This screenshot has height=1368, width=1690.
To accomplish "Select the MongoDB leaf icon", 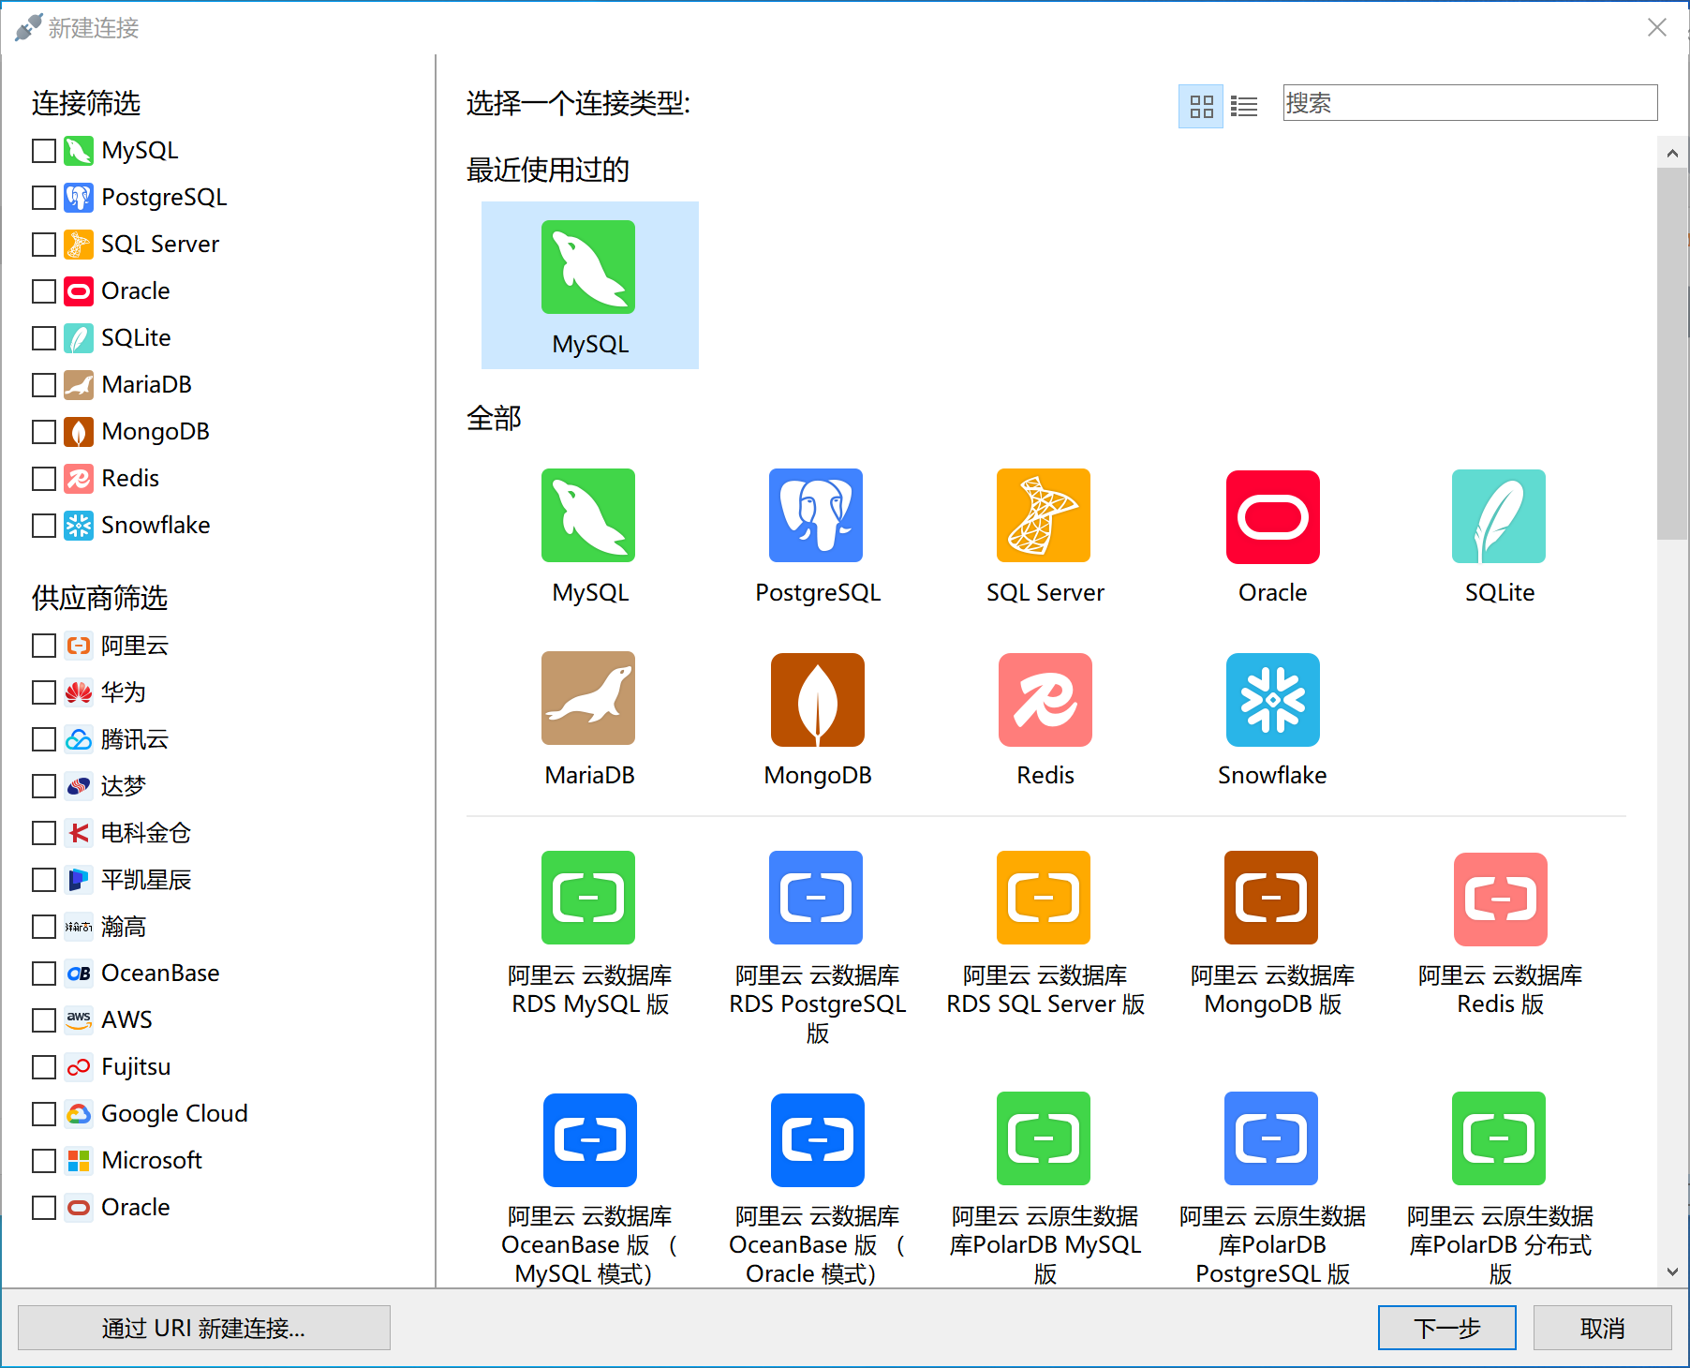I will click(817, 700).
